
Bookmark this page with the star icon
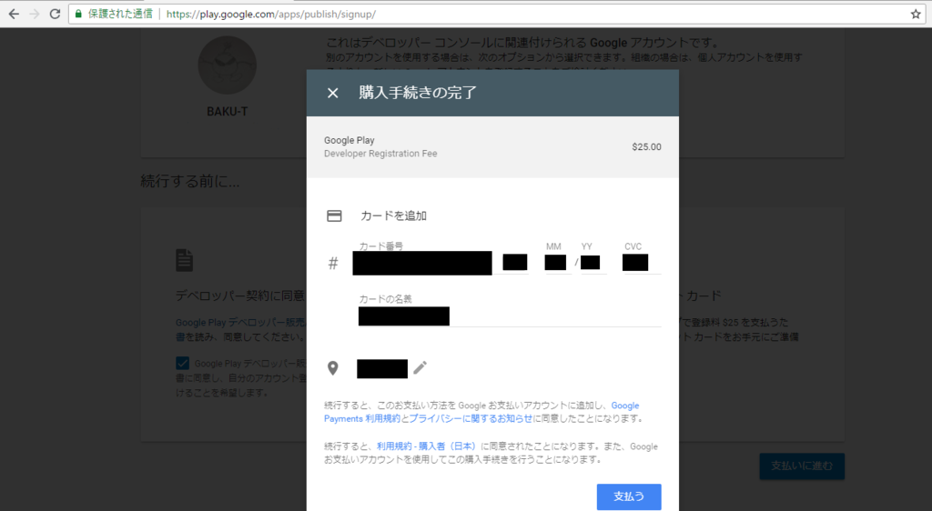pyautogui.click(x=916, y=14)
